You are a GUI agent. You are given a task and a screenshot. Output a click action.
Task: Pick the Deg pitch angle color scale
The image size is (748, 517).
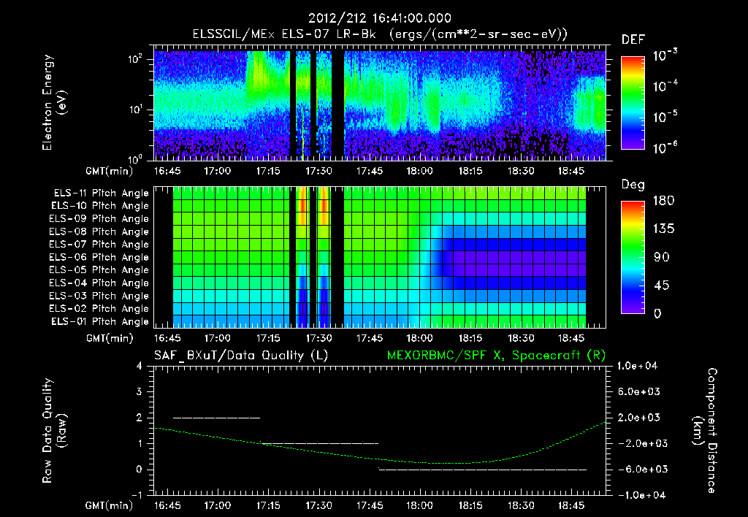click(633, 257)
